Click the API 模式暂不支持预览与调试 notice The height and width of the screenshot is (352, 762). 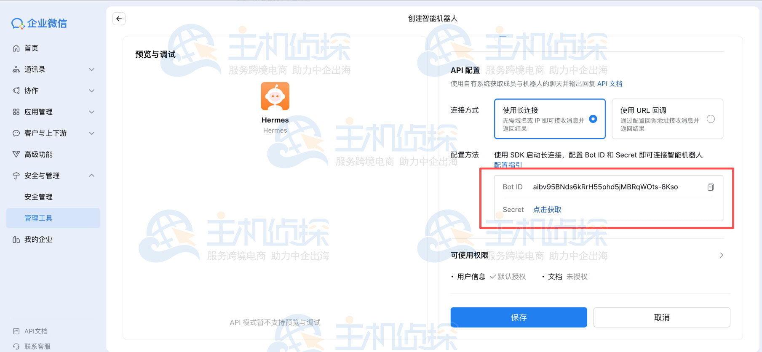pyautogui.click(x=275, y=323)
